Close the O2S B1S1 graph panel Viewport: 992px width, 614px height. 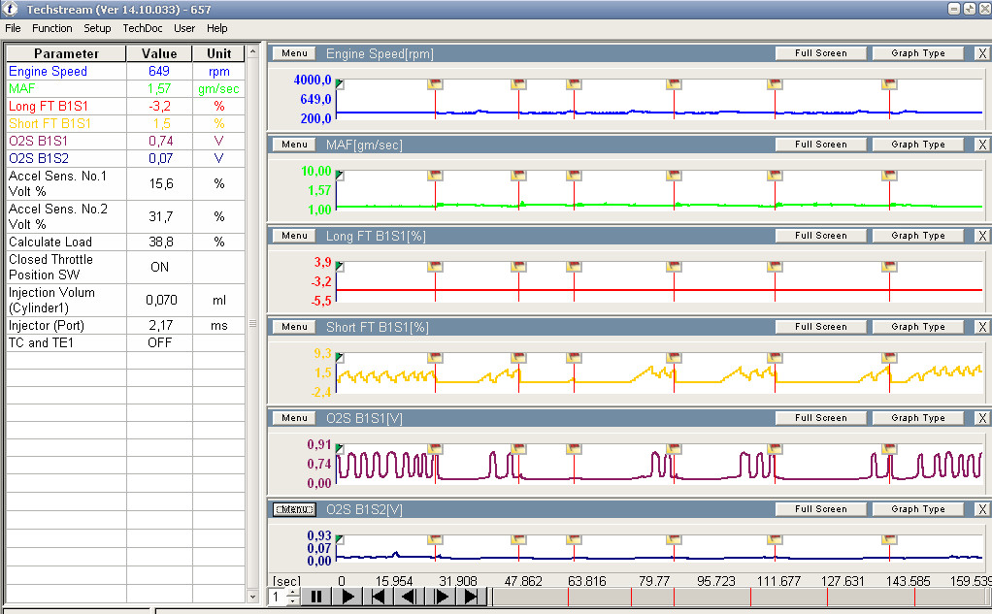(x=981, y=418)
